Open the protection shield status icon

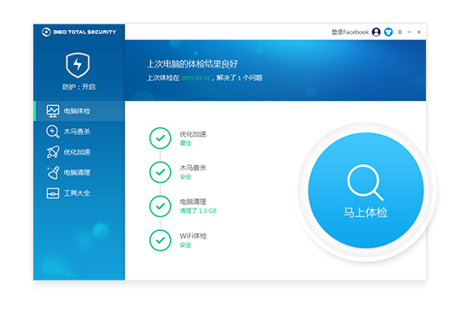[x=78, y=65]
